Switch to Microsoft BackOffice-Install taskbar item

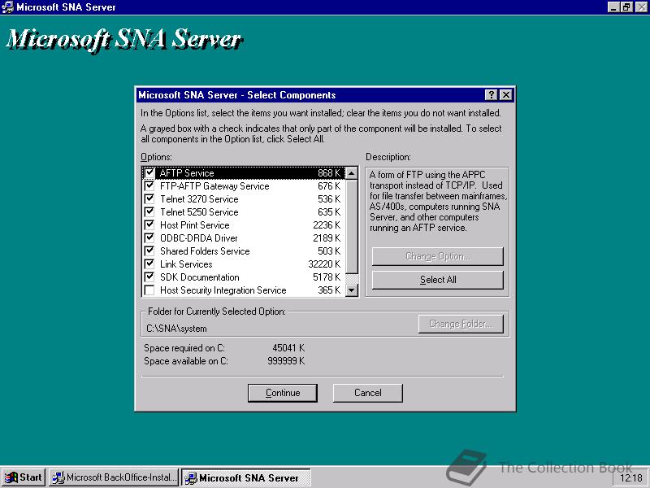pos(114,477)
